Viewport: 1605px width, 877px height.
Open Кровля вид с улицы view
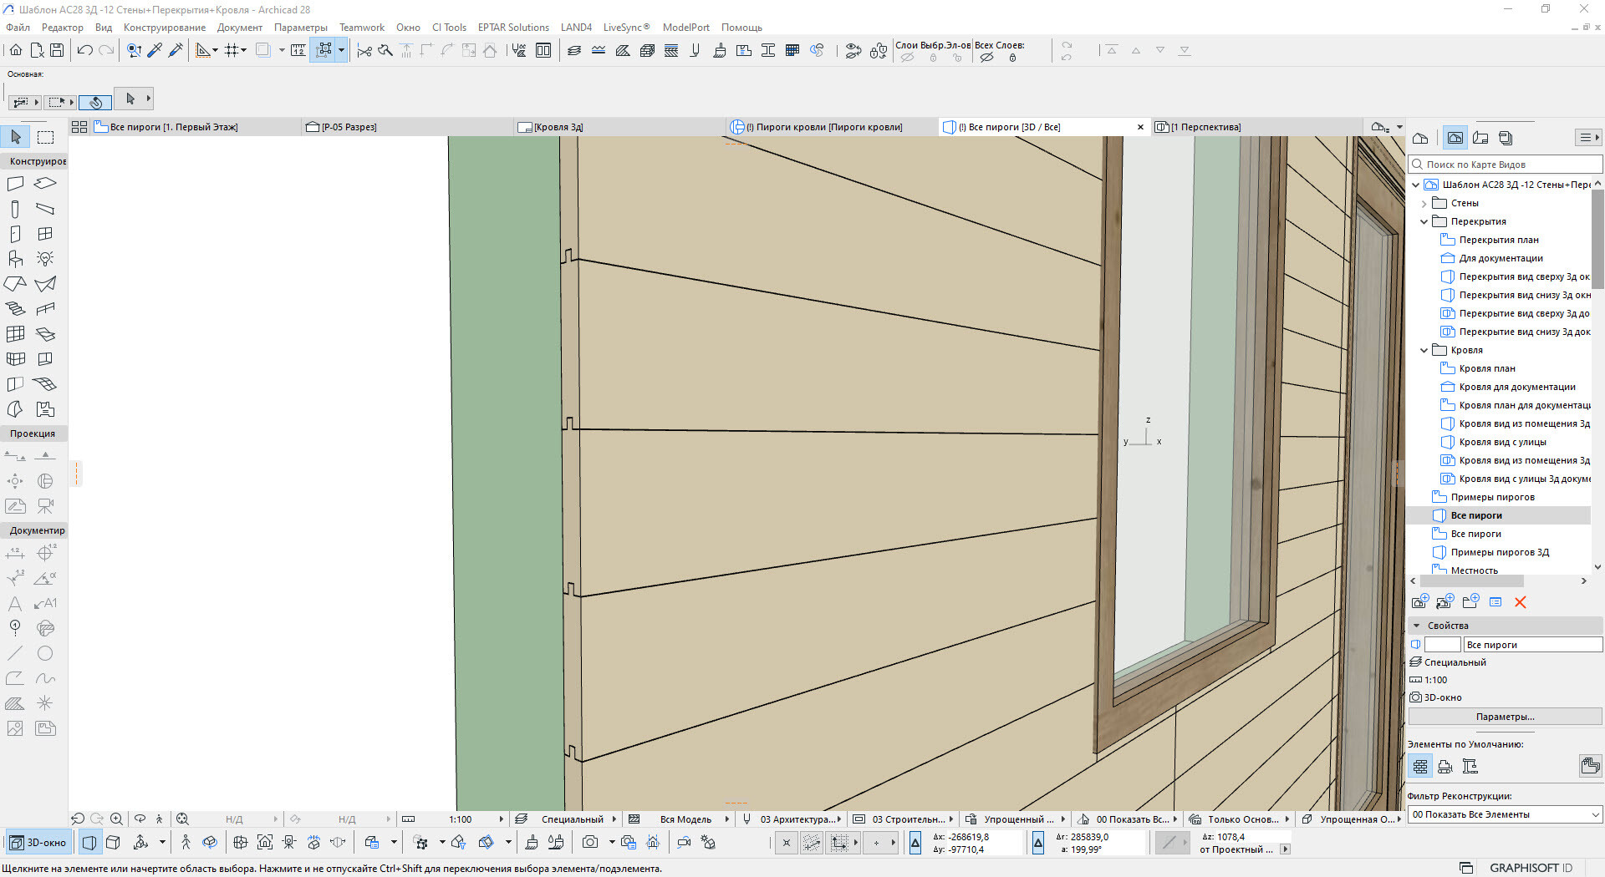pos(1502,442)
